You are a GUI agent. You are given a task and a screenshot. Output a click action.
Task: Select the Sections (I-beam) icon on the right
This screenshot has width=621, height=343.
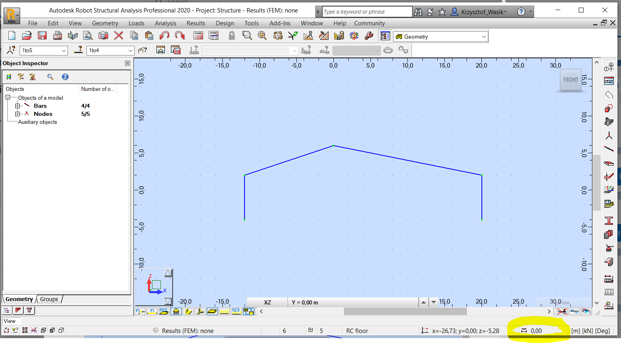click(x=609, y=221)
